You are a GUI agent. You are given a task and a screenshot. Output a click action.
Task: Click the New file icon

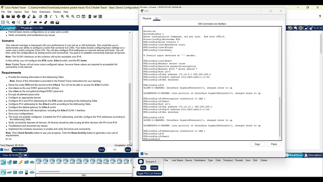[3, 16]
